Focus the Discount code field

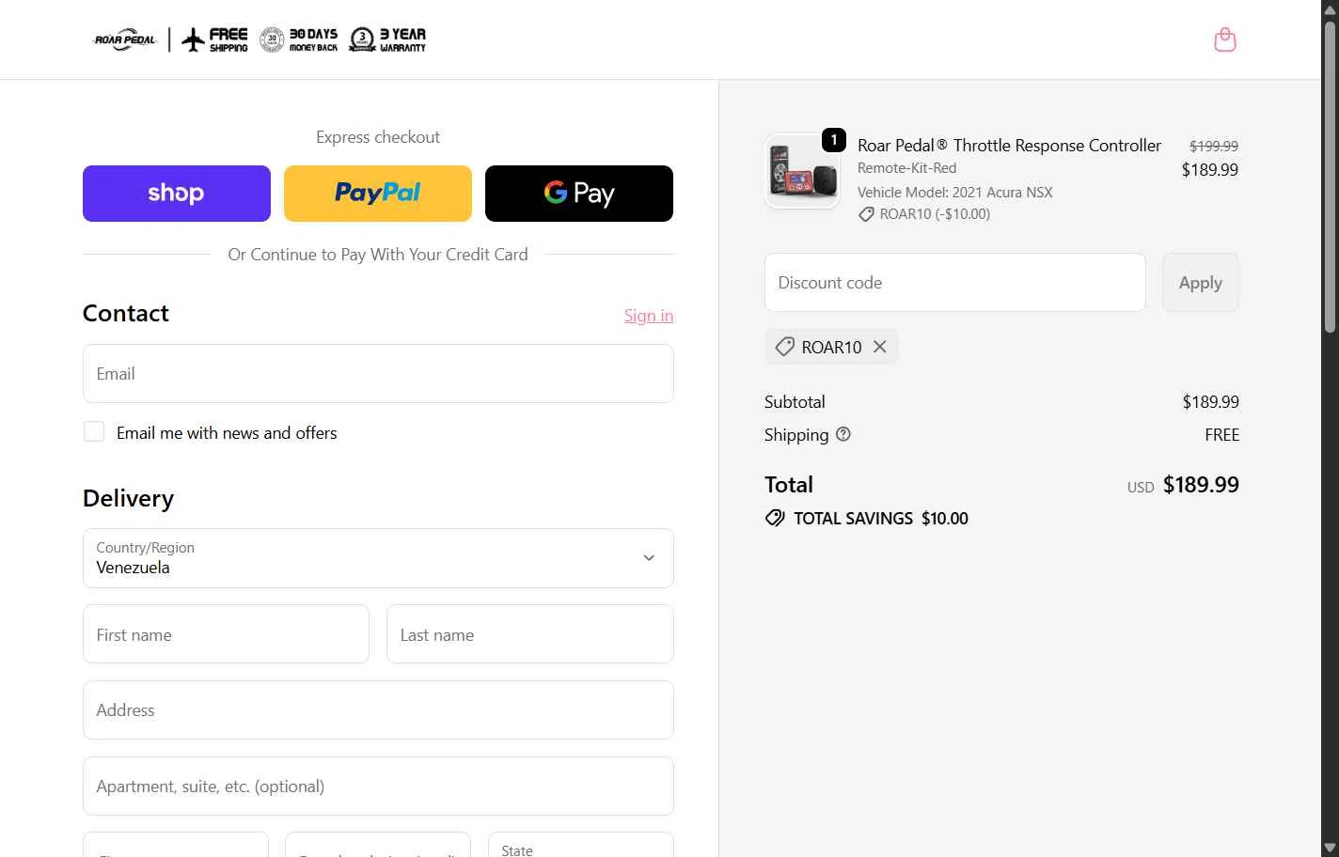[955, 282]
